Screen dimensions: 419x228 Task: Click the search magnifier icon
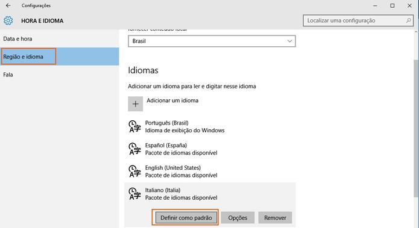point(408,20)
